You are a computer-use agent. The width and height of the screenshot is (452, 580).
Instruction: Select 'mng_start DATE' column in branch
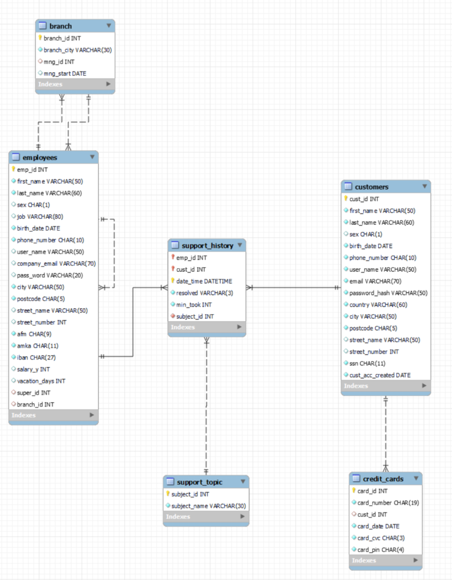click(x=75, y=74)
